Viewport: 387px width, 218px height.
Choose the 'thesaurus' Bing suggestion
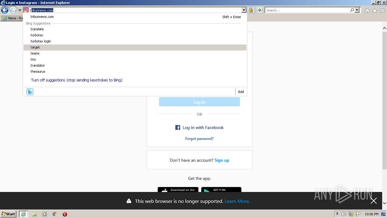(135, 71)
